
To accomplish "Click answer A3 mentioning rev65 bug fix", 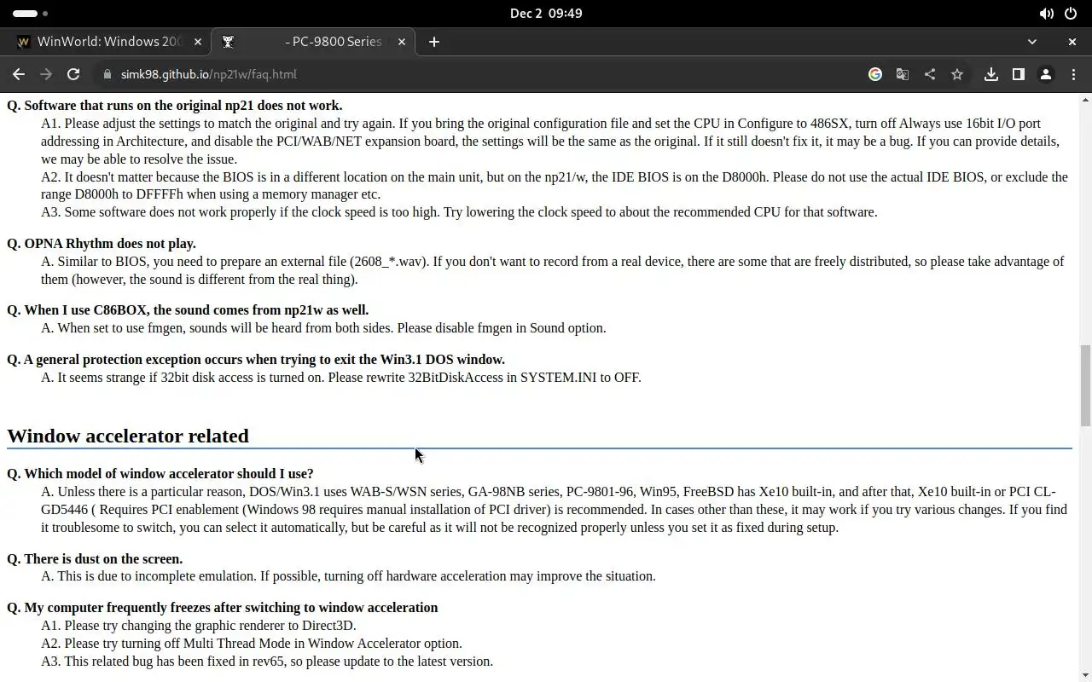I will point(267,662).
